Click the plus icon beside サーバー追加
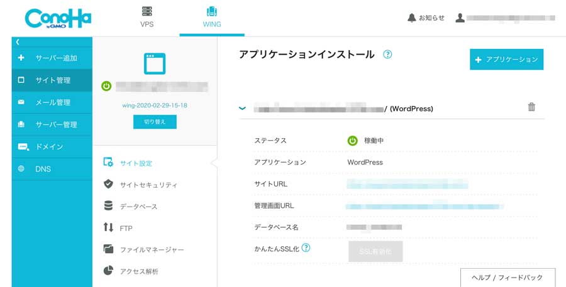Viewport: 566px width, 287px height. [21, 58]
